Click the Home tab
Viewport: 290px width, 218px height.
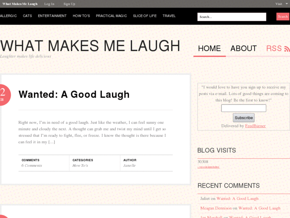click(209, 49)
